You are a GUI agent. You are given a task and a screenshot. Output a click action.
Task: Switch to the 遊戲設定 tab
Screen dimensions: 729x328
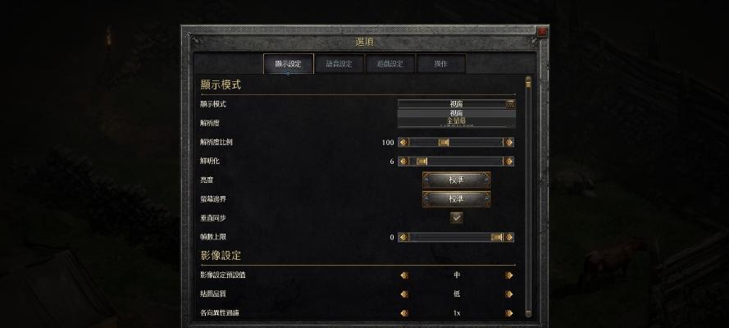point(390,64)
